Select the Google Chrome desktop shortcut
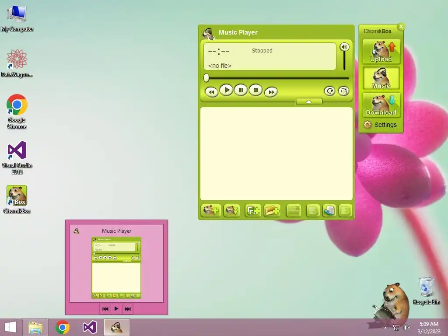The width and height of the screenshot is (448, 336). coord(17,112)
